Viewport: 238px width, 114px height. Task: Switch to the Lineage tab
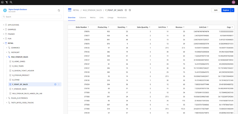pyautogui.click(x=110, y=18)
